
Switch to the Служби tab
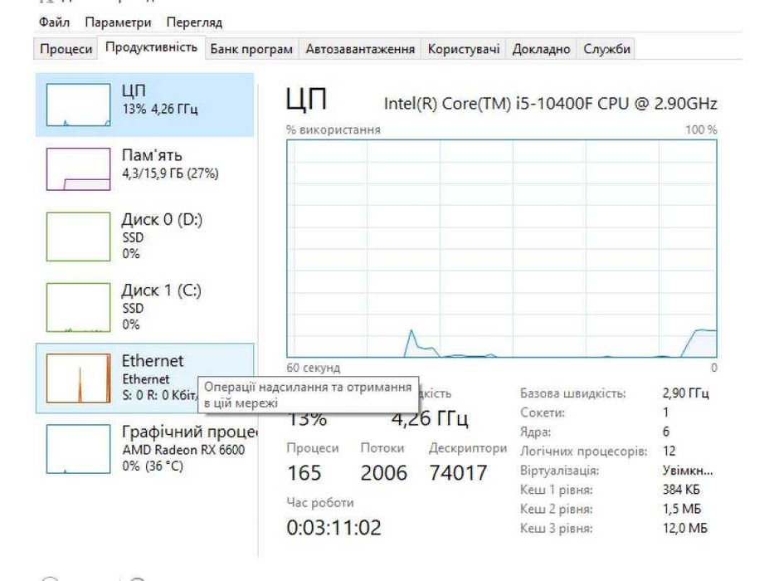click(x=606, y=49)
